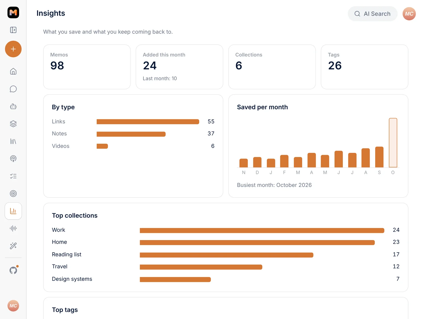Go to Home via house icon
The width and height of the screenshot is (425, 319).
[13, 71]
